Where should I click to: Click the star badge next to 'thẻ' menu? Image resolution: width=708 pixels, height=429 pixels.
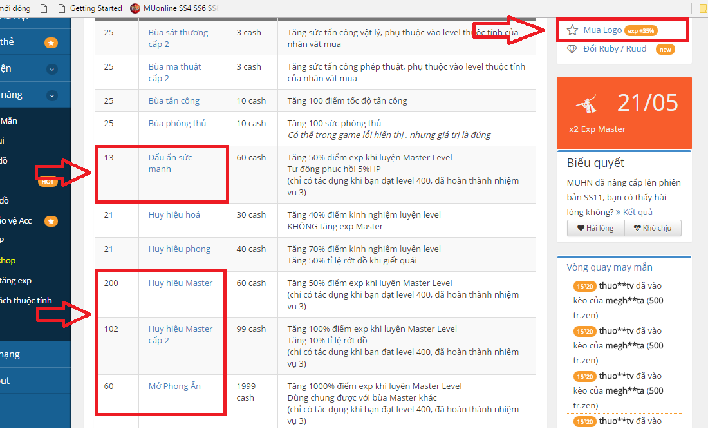point(51,43)
